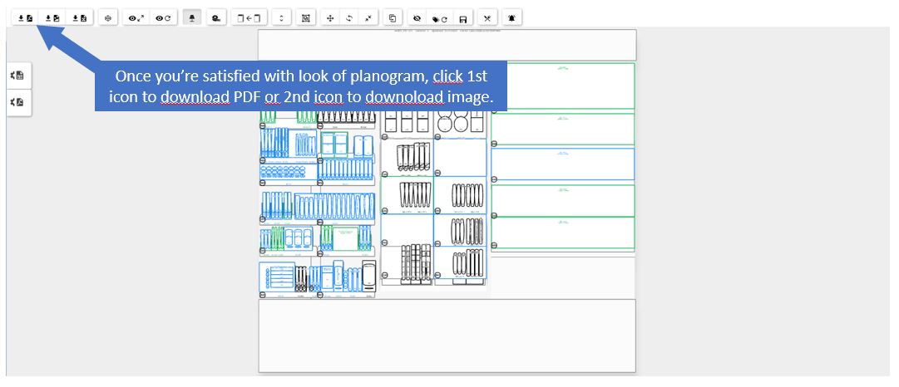Click the fit-to-frame square icon

[306, 17]
